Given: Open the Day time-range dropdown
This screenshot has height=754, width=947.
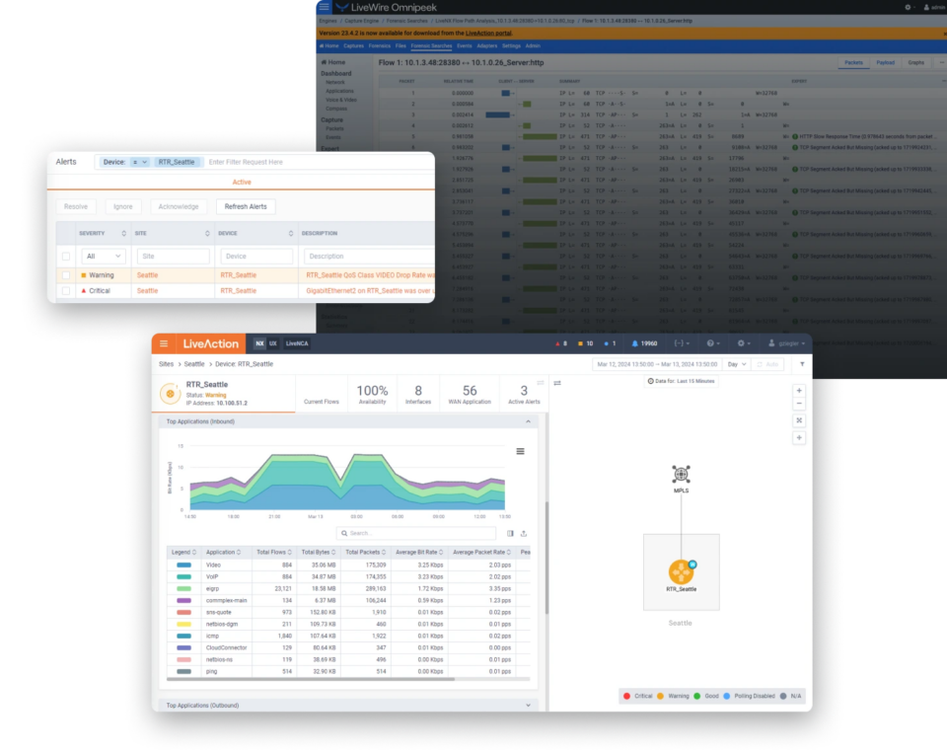Looking at the screenshot, I should click(736, 364).
